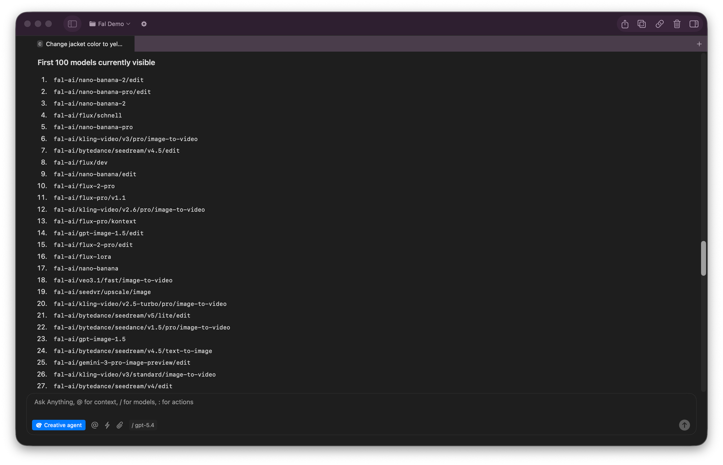The height and width of the screenshot is (465, 723).
Task: Click 'fal-ai/gpt-image-1.5/edit' list entry
Action: click(99, 233)
